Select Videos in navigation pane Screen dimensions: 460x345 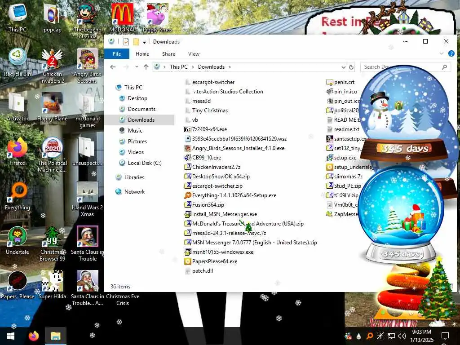[x=136, y=152]
